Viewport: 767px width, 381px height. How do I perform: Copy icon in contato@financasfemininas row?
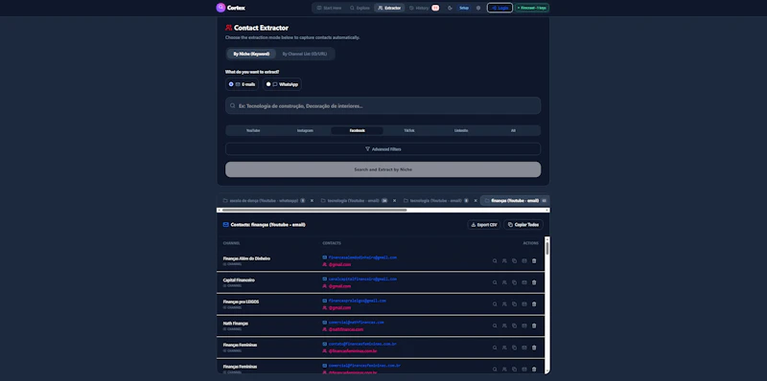514,347
